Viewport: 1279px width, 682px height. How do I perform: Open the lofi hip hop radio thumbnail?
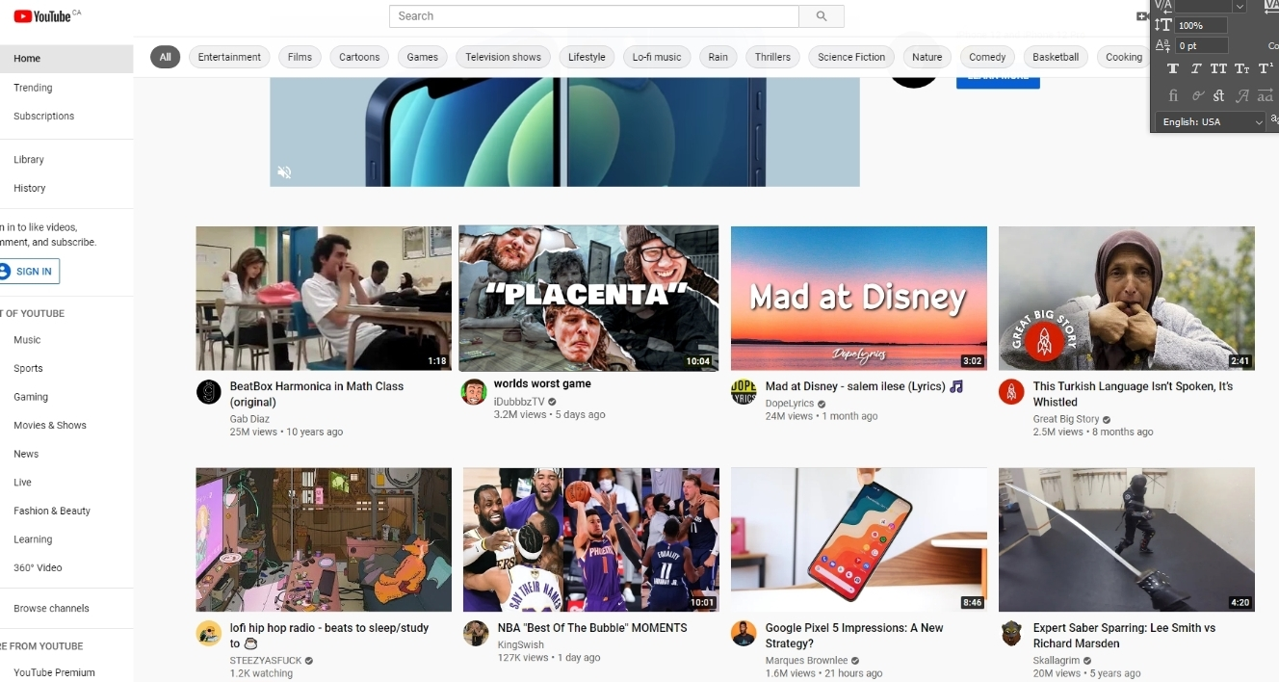coord(324,539)
